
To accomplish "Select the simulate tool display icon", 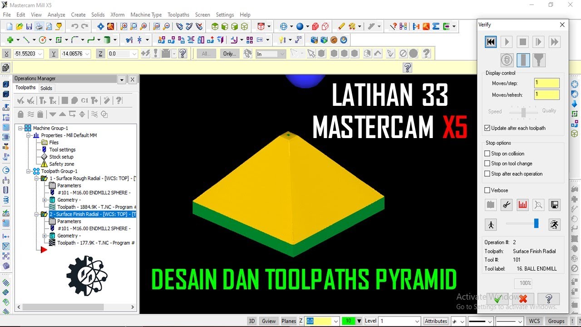I will click(x=523, y=60).
